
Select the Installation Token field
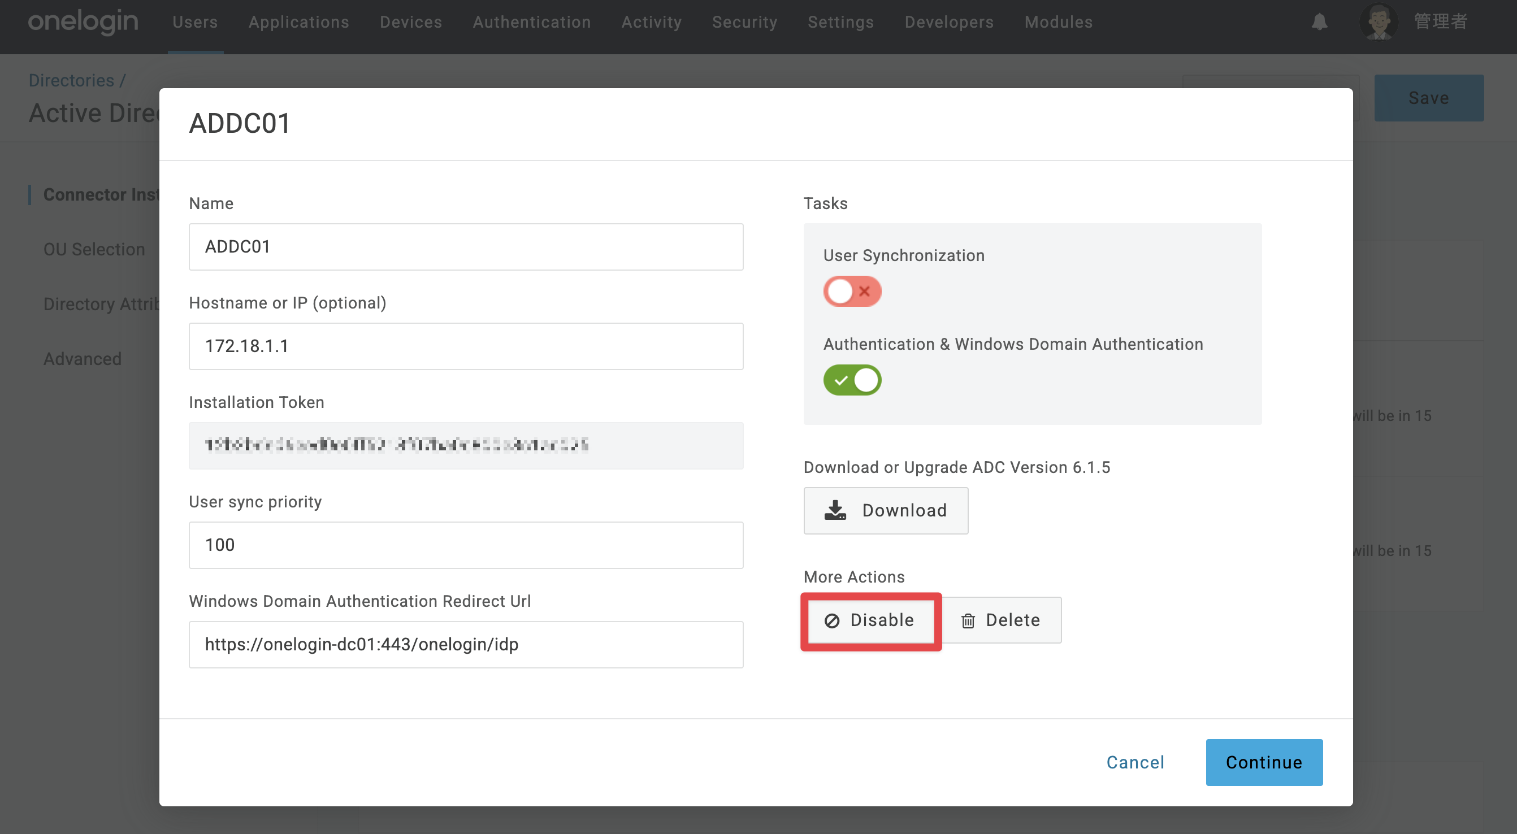click(466, 446)
